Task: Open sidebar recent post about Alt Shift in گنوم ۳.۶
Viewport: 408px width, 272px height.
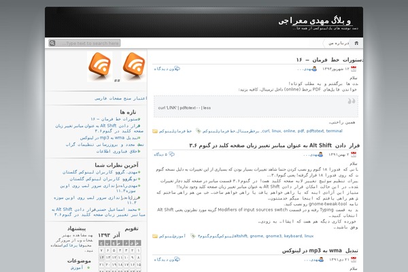Action: 99,129
